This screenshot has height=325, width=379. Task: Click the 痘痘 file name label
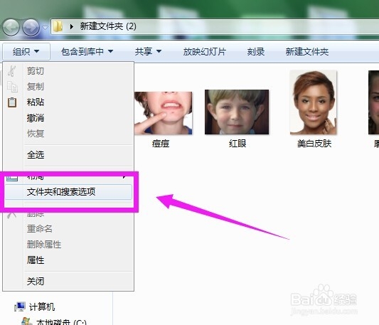tap(161, 144)
